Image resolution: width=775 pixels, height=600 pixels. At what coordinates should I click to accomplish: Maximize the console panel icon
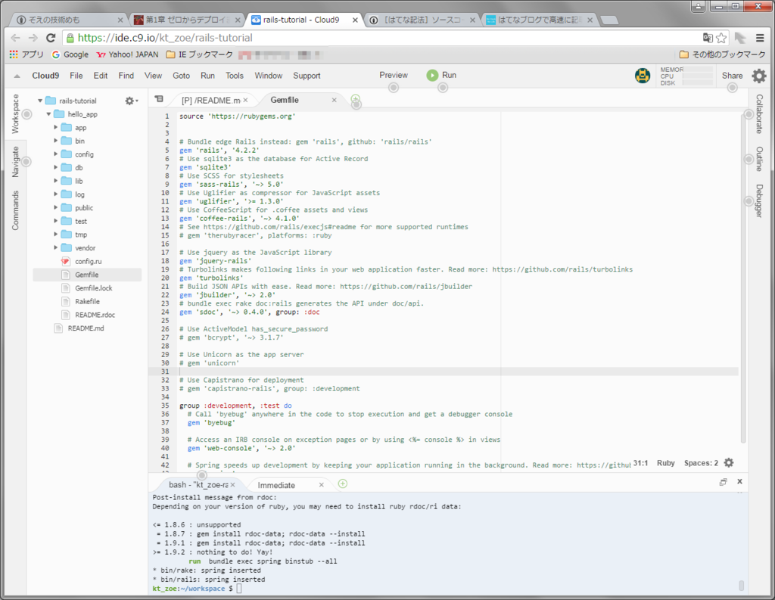click(x=723, y=482)
